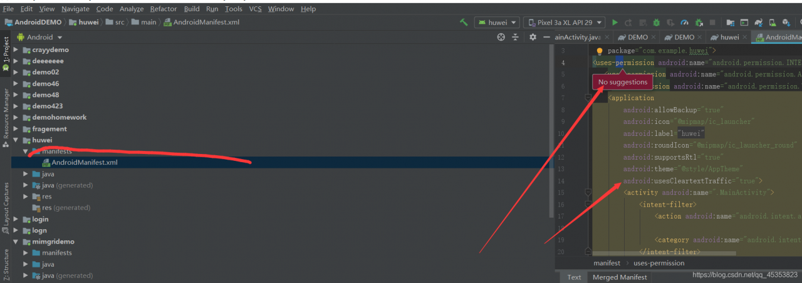Viewport: 802px width, 283px height.
Task: Toggle the Layout Captures tool window
Action: click(6, 208)
